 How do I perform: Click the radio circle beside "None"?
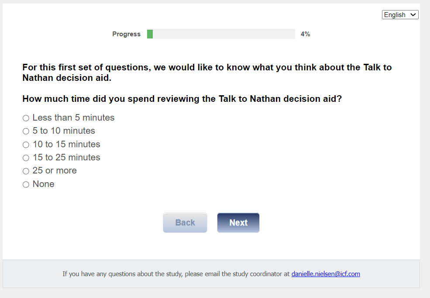(26, 185)
